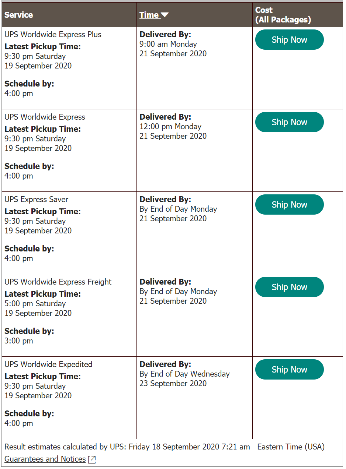The width and height of the screenshot is (346, 469).
Task: Ship Now with UPS Worldwide Expedited
Action: (289, 370)
